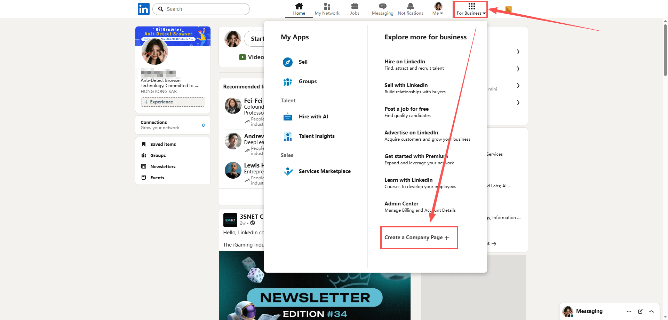The width and height of the screenshot is (668, 320).
Task: Open the Talent Insights chart icon
Action: pyautogui.click(x=288, y=136)
